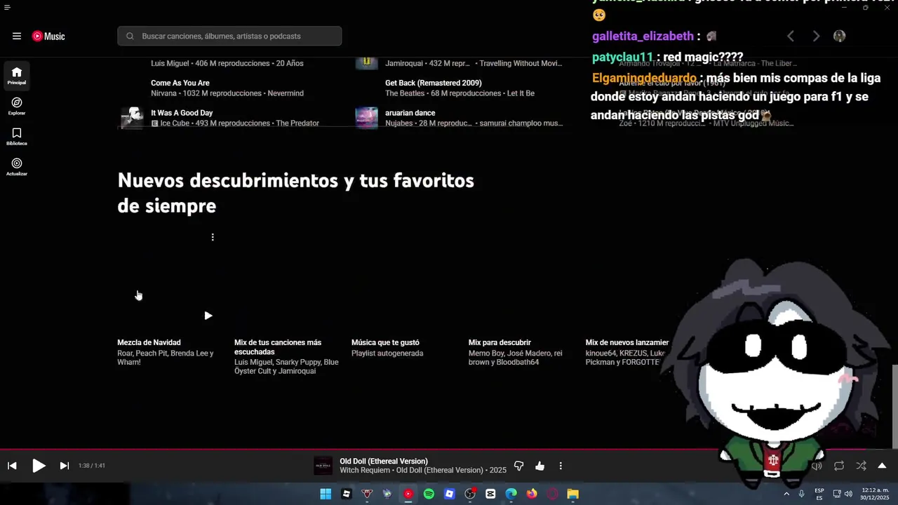
Task: Play the current song
Action: click(39, 466)
